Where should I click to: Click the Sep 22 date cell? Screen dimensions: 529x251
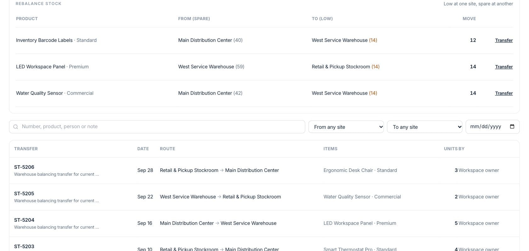(x=145, y=197)
